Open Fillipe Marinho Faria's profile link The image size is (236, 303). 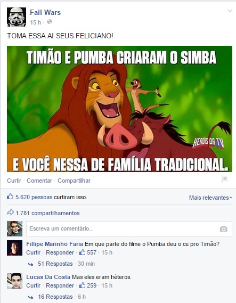[x=55, y=244]
